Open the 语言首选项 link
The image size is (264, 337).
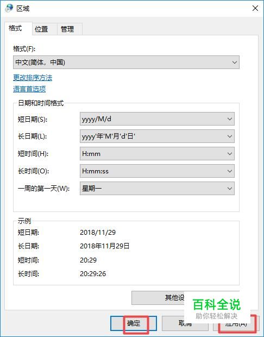[29, 89]
